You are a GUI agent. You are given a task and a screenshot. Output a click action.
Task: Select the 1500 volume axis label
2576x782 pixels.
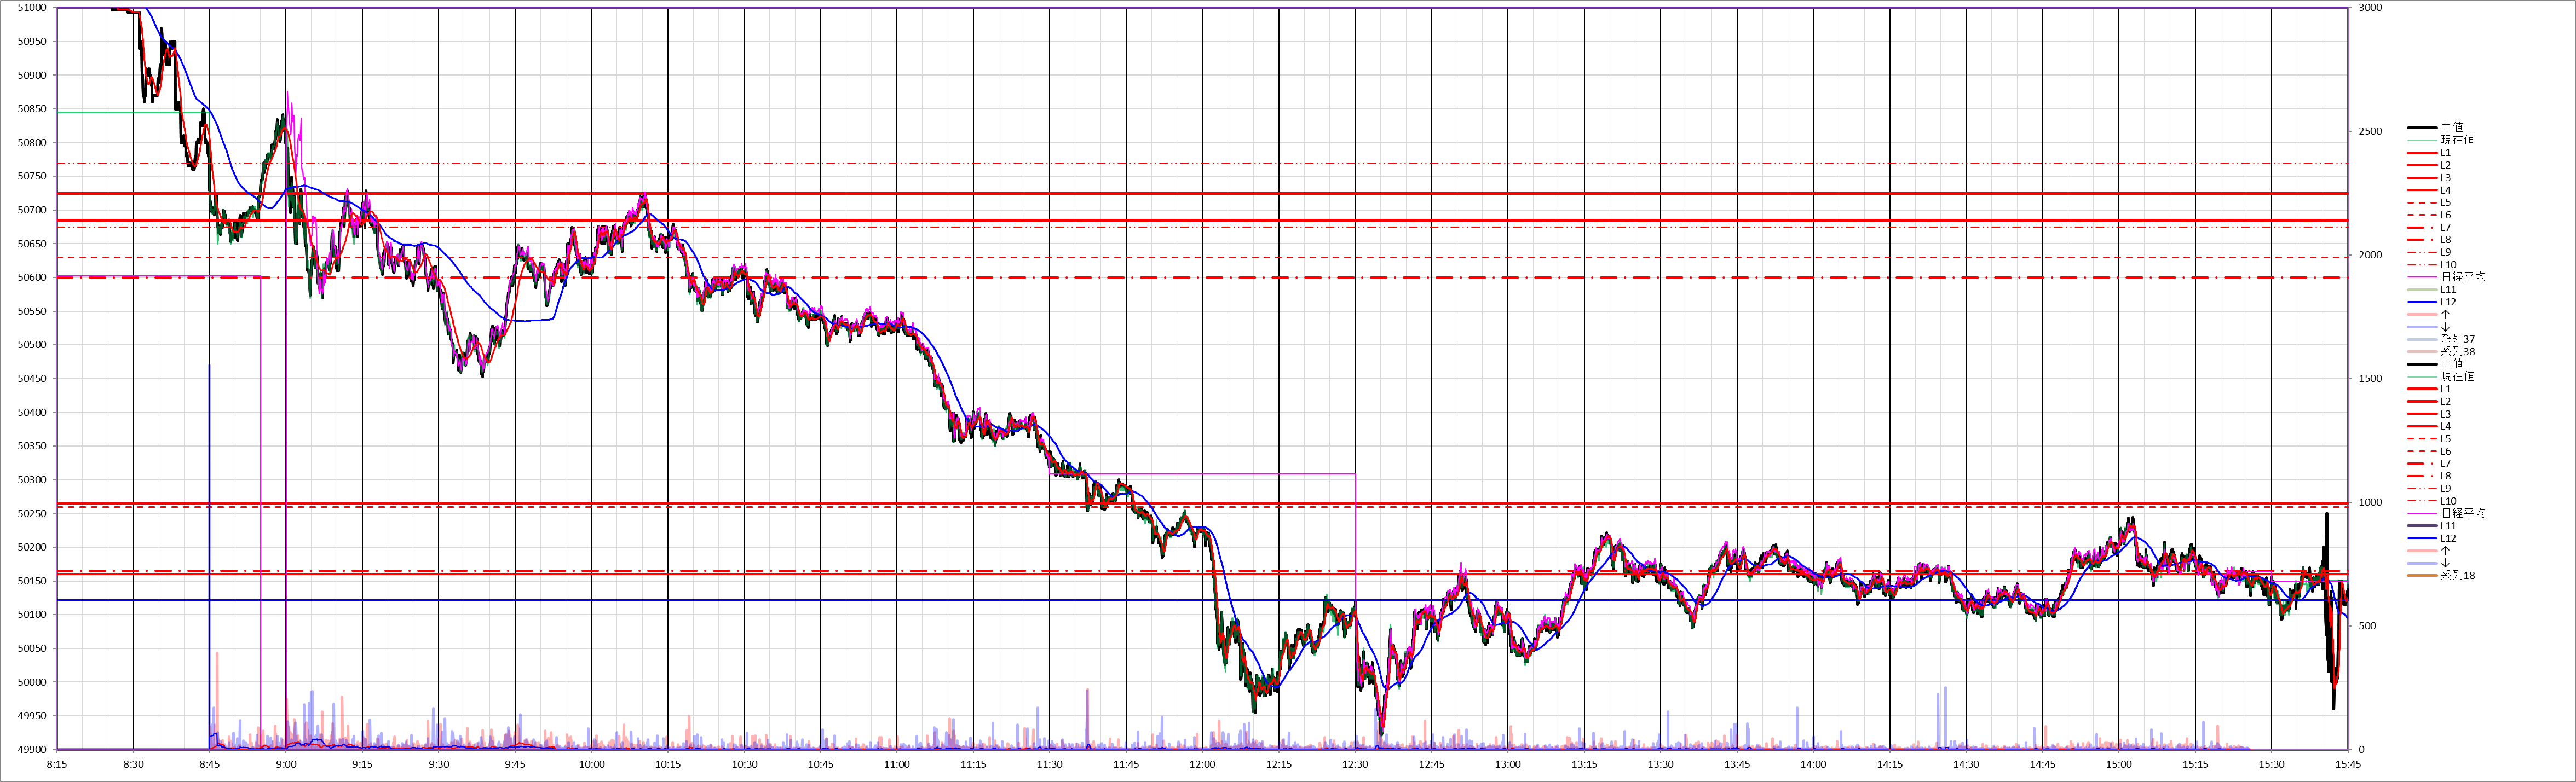coord(2369,379)
